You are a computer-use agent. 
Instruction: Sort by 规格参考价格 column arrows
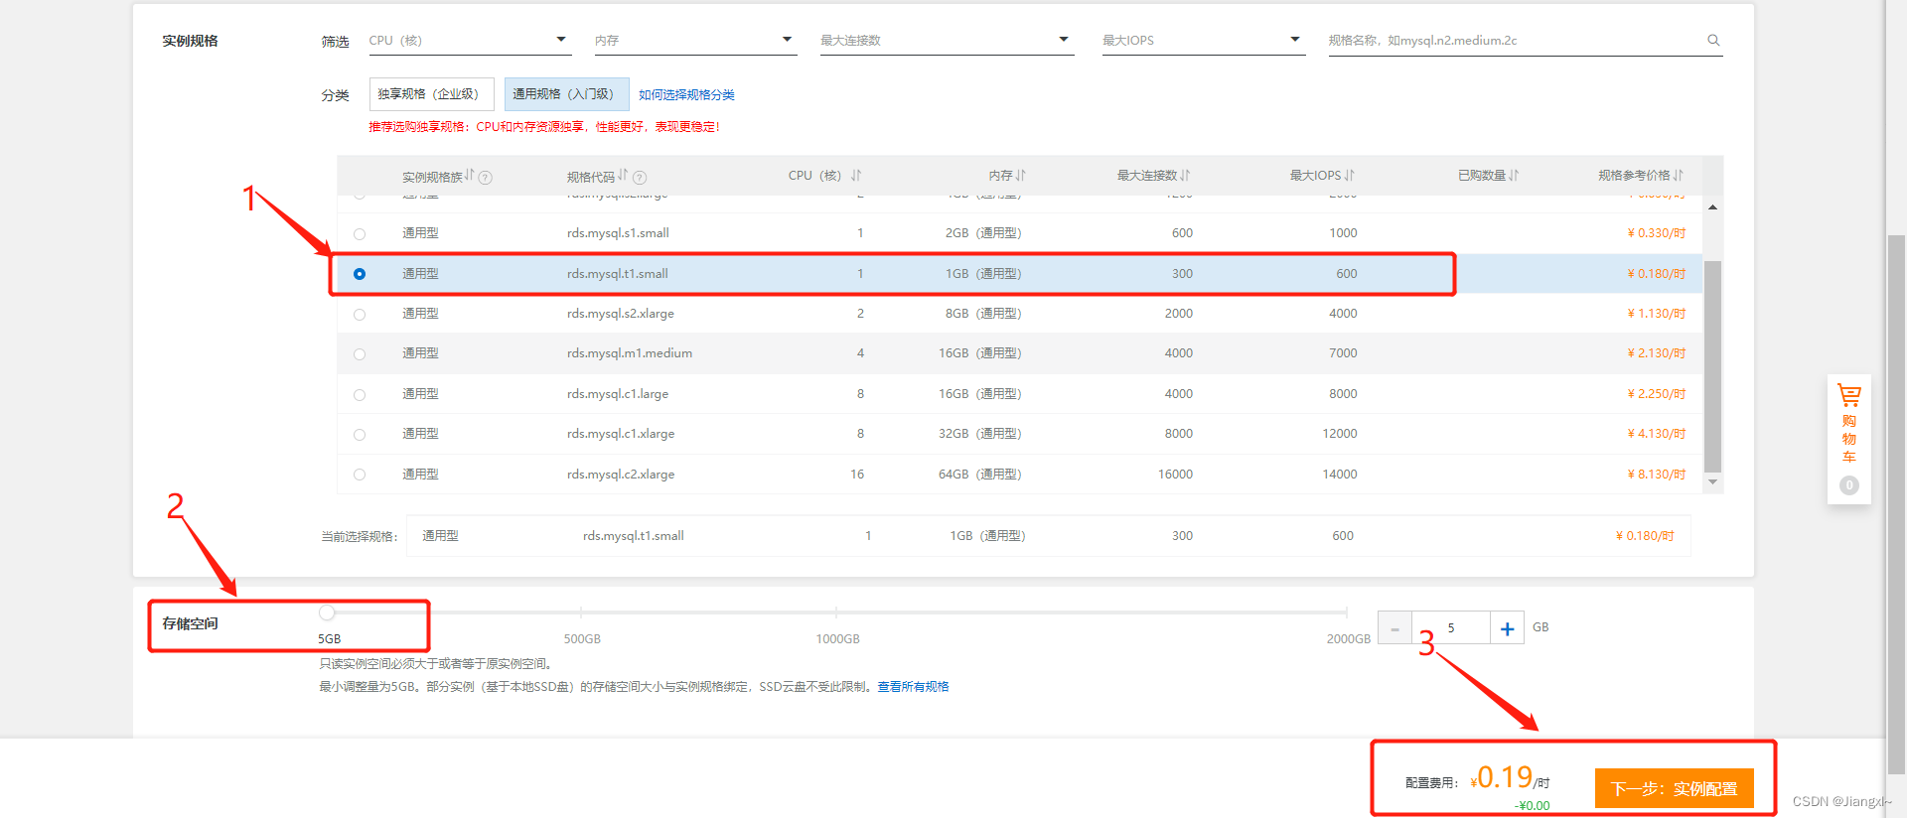[x=1679, y=176]
